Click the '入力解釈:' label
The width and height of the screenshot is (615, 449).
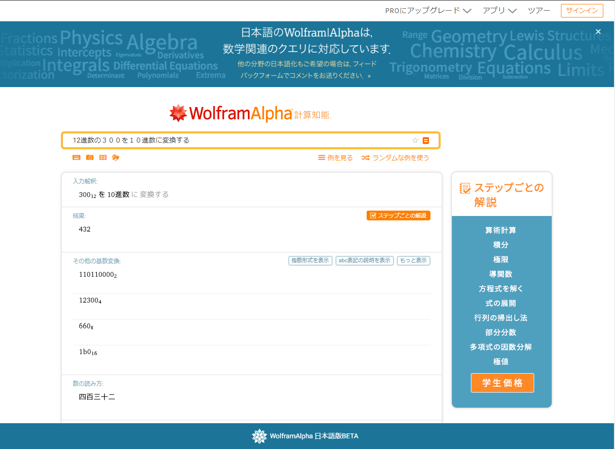point(85,181)
